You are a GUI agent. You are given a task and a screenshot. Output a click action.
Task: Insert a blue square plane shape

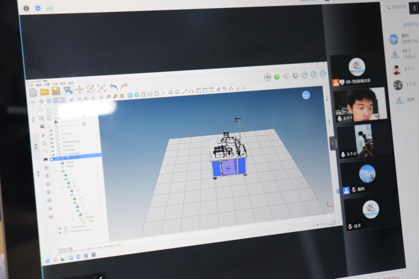click(130, 95)
